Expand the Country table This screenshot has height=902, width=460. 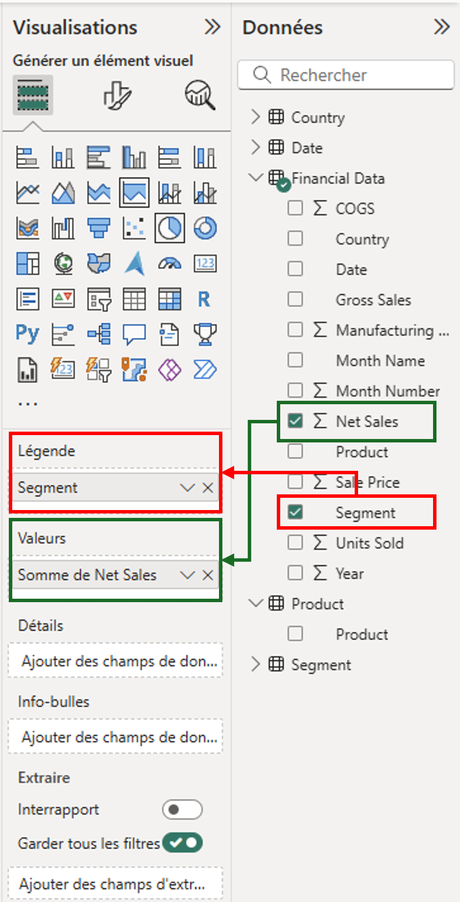(x=255, y=117)
